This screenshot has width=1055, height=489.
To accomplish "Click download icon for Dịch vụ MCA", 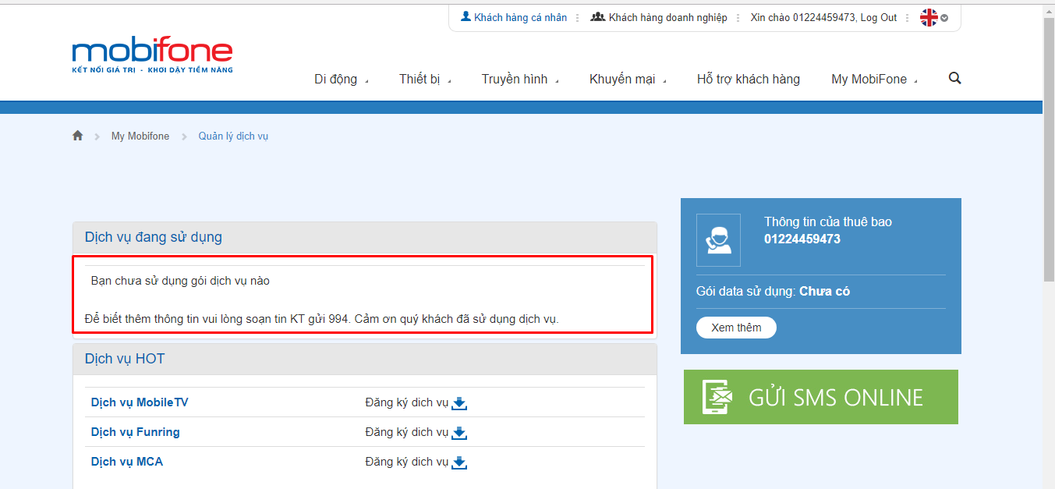I will [459, 462].
